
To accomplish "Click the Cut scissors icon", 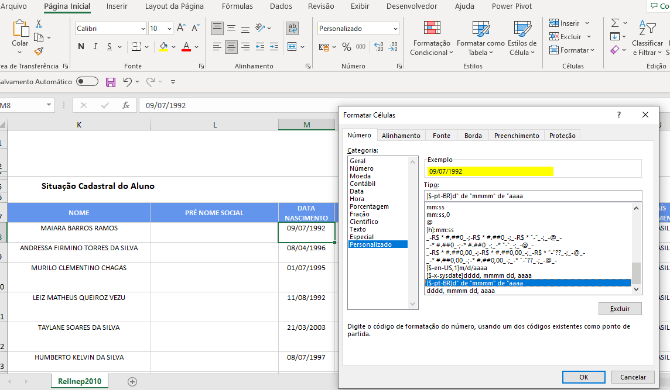I will 39,24.
